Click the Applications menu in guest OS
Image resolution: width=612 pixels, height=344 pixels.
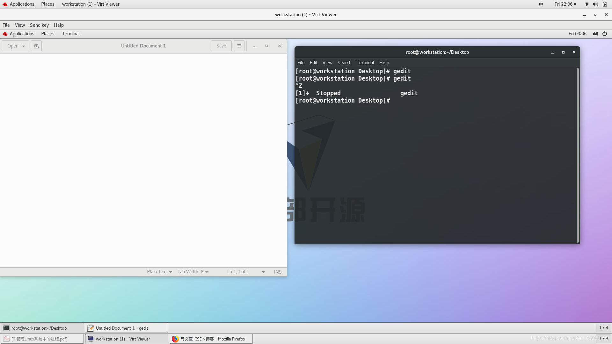[21, 33]
